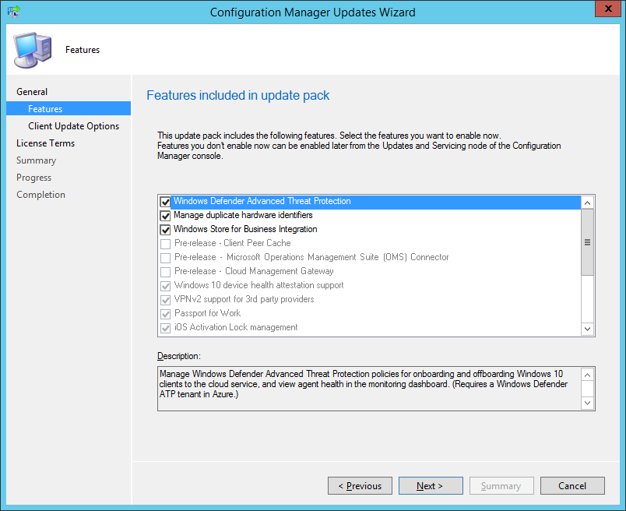Uncheck Windows Defender Advanced Threat Protection checkbox
This screenshot has height=511, width=626.
click(x=165, y=202)
